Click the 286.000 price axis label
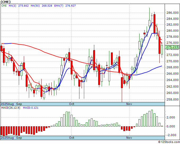The width and height of the screenshot is (180, 144). click(x=172, y=13)
